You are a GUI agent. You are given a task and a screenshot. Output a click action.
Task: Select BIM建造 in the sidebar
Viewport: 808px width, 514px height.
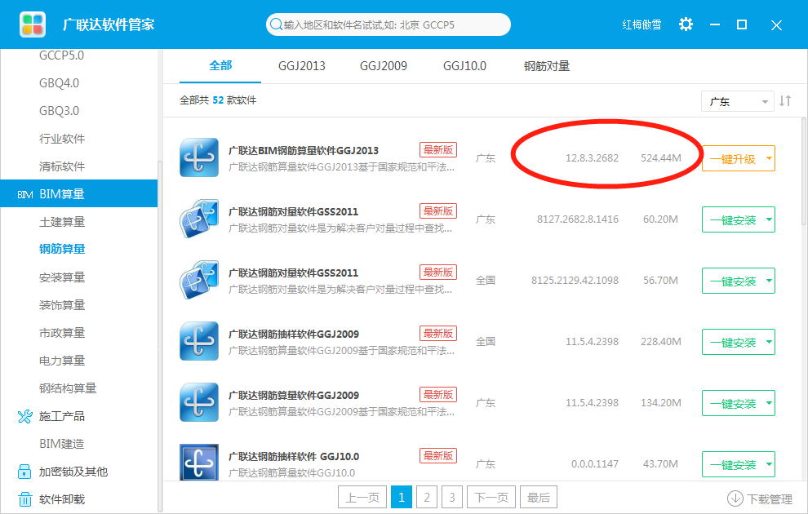[62, 444]
